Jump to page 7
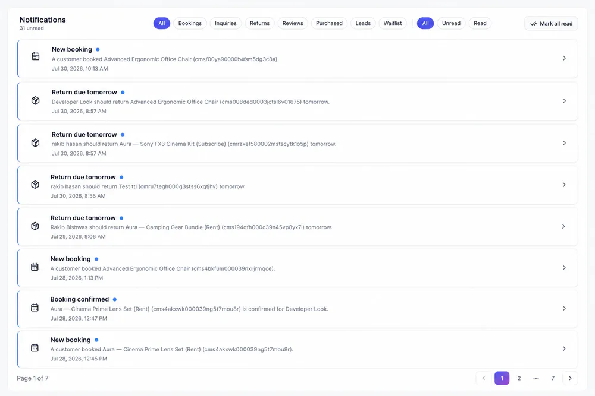The height and width of the screenshot is (396, 595). pyautogui.click(x=553, y=378)
